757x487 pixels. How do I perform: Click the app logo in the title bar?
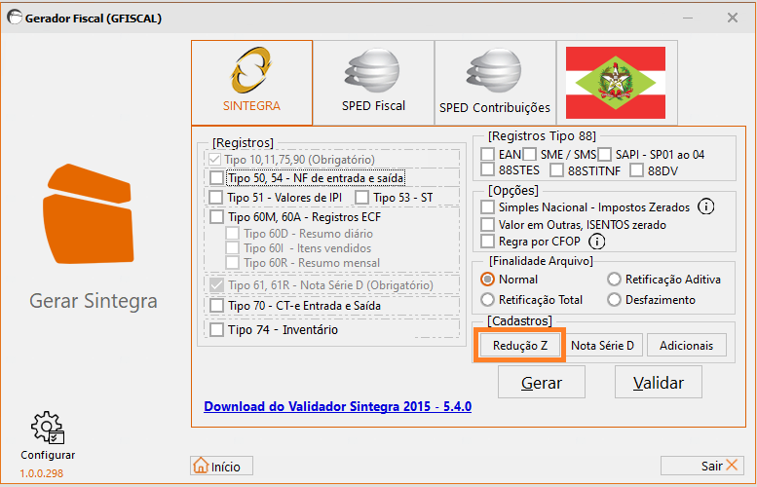pos(15,18)
